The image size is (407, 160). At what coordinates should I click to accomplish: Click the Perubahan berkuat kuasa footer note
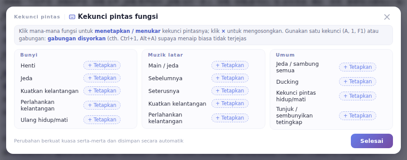tap(99, 141)
